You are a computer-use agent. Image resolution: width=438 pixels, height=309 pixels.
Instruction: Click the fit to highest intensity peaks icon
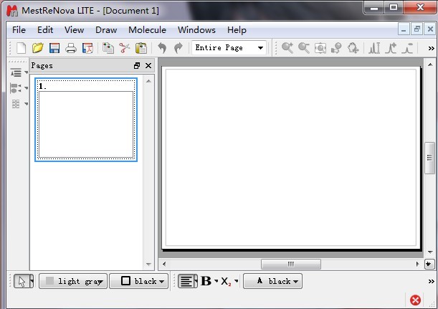(374, 48)
